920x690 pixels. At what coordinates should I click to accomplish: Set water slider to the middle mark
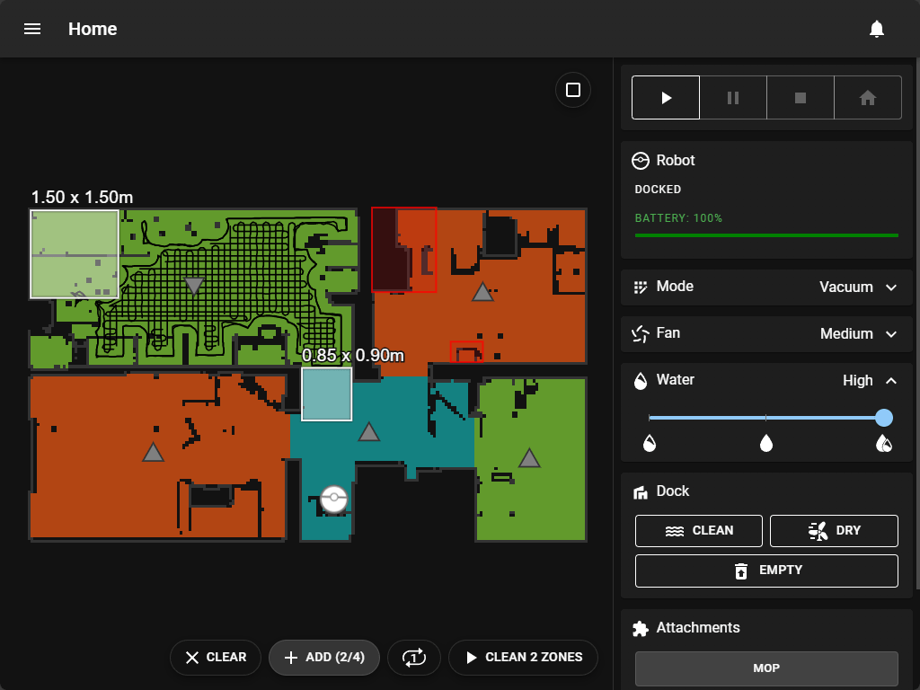[x=765, y=418]
